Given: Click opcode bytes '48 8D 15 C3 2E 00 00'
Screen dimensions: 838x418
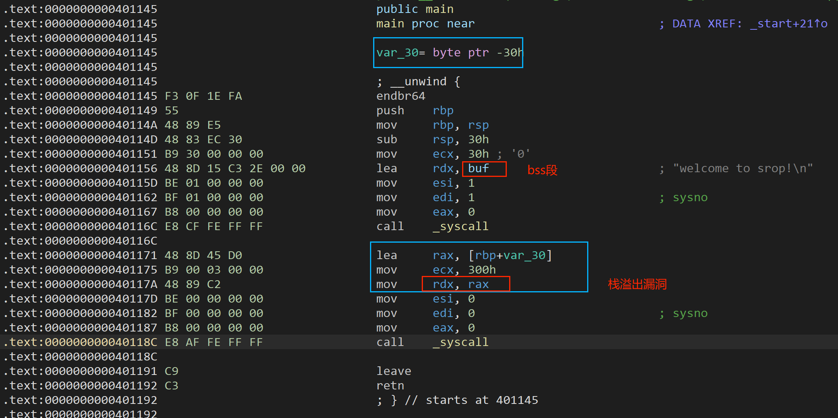Looking at the screenshot, I should coord(235,168).
